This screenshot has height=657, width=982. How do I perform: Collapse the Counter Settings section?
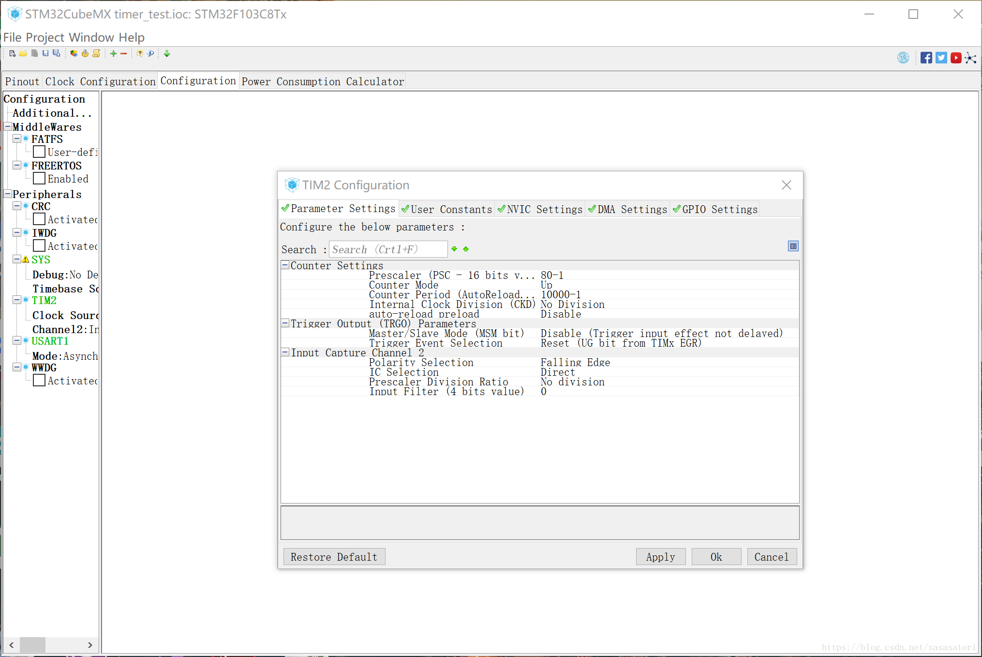point(285,265)
